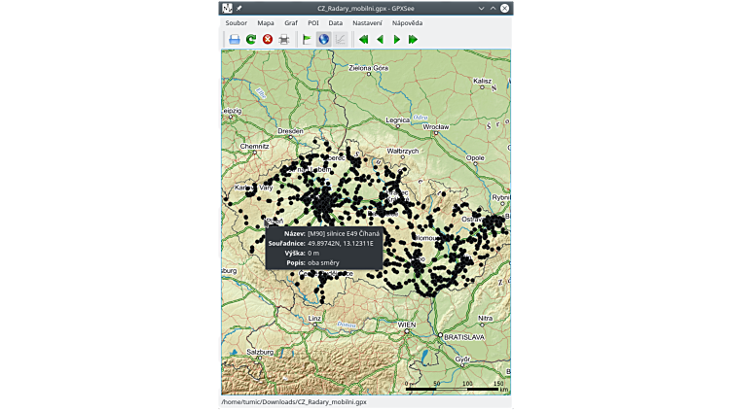This screenshot has height=411, width=732.
Task: Go to the previous file
Action: tap(380, 40)
